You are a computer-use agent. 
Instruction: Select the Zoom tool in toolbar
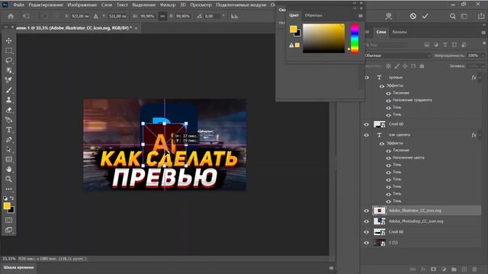pos(8,179)
